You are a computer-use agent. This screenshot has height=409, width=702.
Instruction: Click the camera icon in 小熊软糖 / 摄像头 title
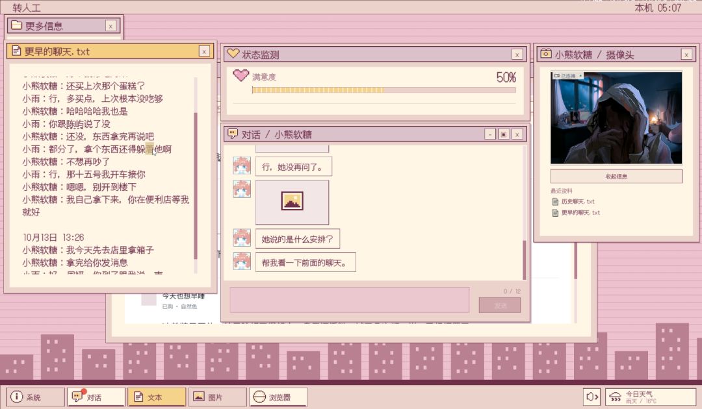point(546,54)
